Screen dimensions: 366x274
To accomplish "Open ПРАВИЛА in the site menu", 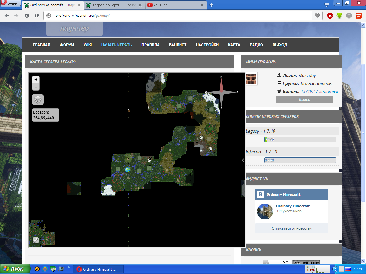I will coord(150,45).
